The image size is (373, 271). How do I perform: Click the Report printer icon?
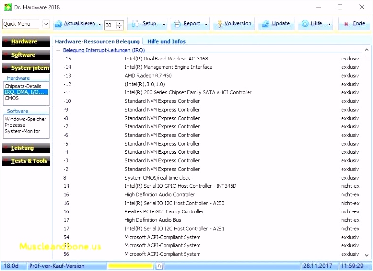(x=177, y=24)
